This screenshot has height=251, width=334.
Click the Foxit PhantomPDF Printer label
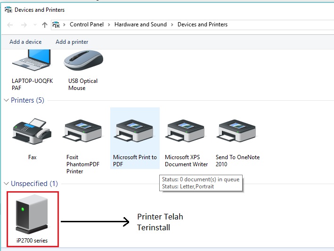[83, 164]
